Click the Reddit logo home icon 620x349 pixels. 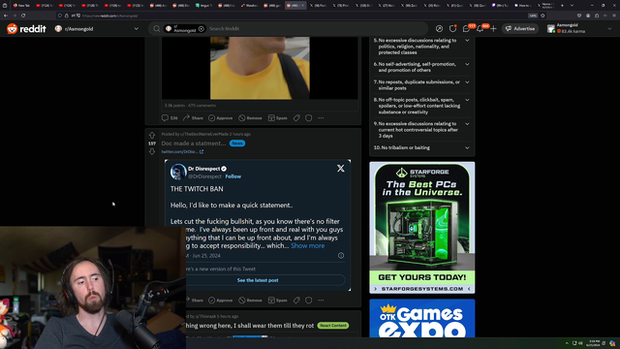(13, 28)
